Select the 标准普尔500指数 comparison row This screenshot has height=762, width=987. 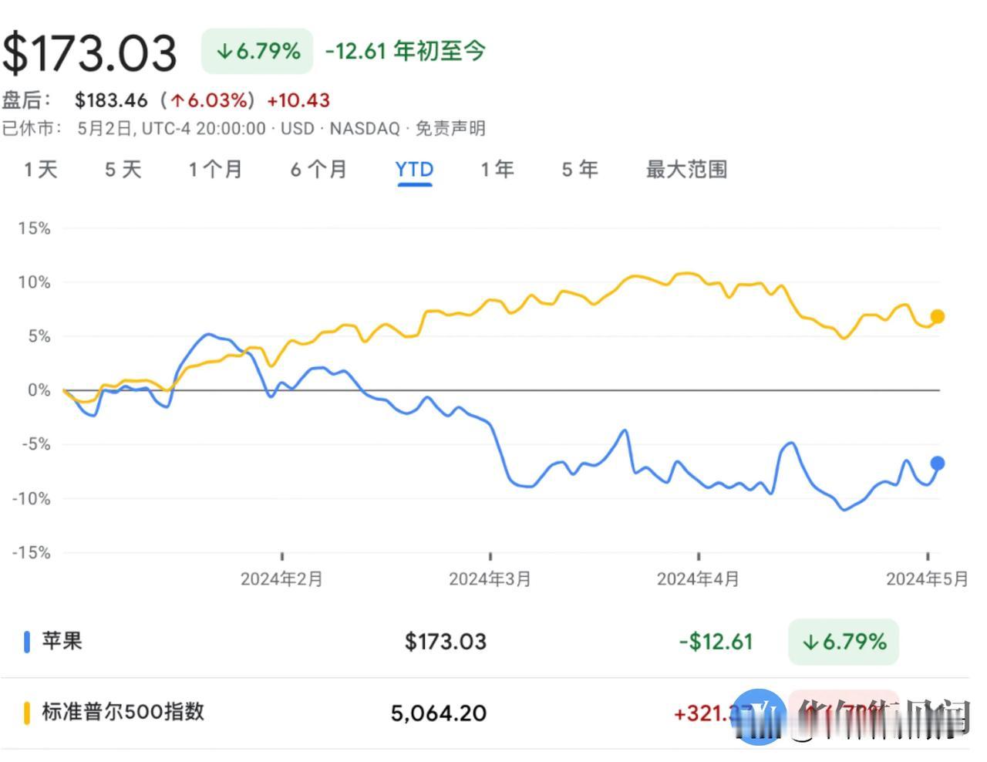486,713
